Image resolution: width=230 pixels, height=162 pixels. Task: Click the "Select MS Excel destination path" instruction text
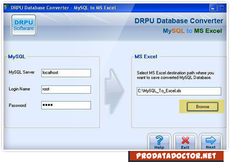(175, 75)
